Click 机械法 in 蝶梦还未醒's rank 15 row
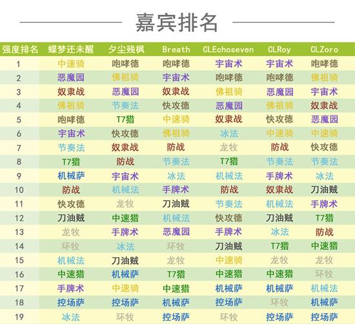The height and width of the screenshot is (324, 355). (x=71, y=260)
